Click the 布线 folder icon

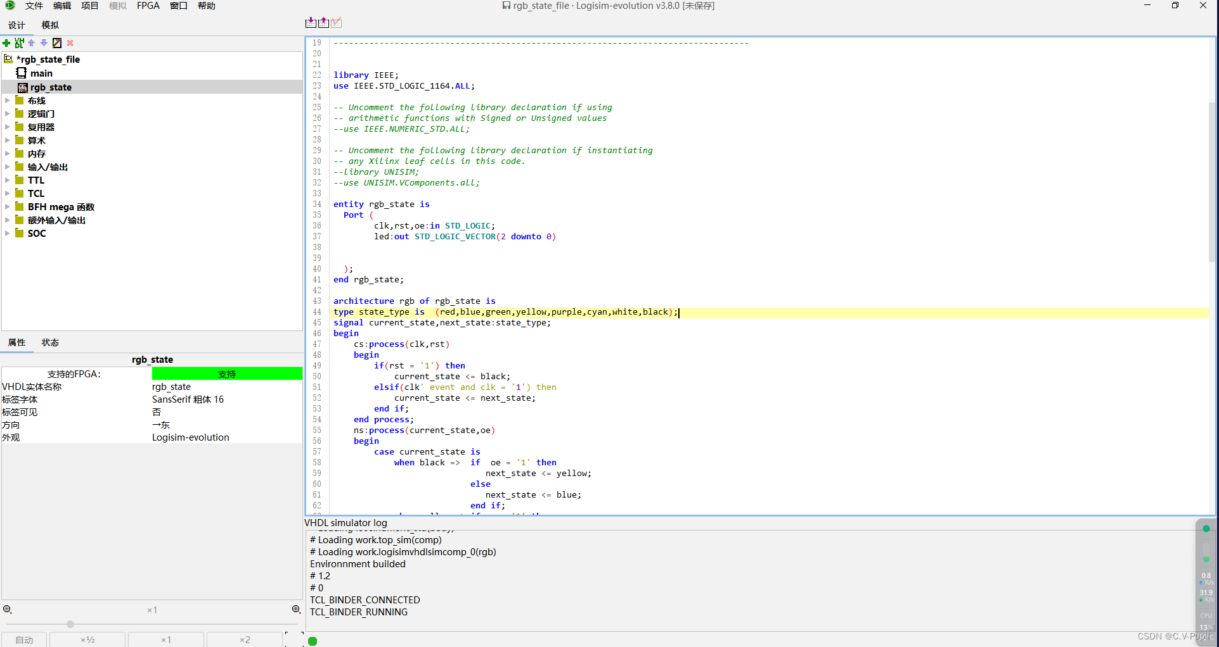(20, 100)
